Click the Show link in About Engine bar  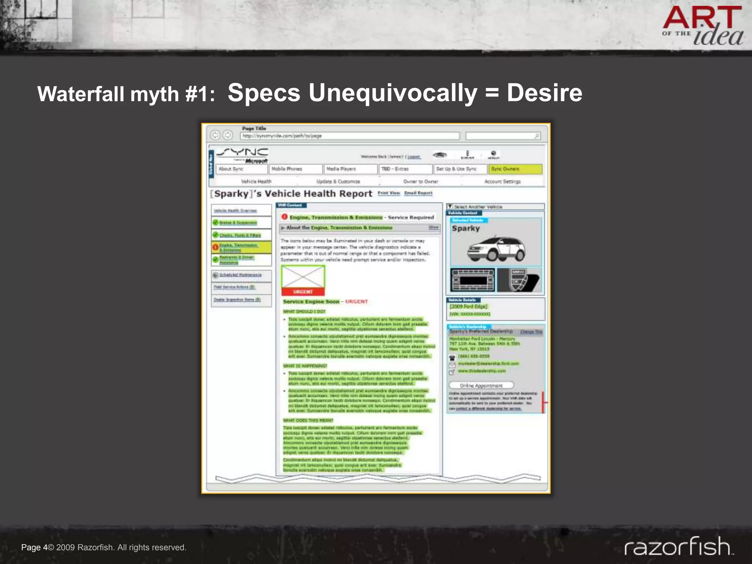(x=434, y=227)
